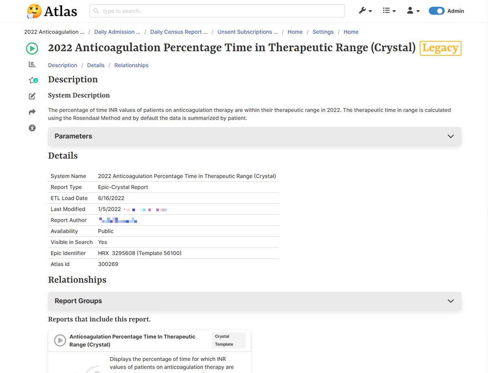Viewport: 488px width, 373px height.
Task: Go to Settings via the breadcrumb
Action: [323, 32]
